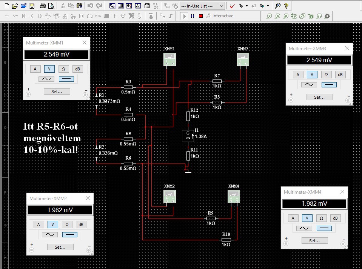Redo the last action

pyautogui.click(x=99, y=6)
